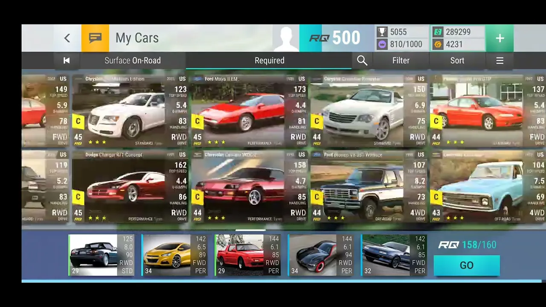Jump to list start with skip-back icon
546x307 pixels.
(x=67, y=61)
